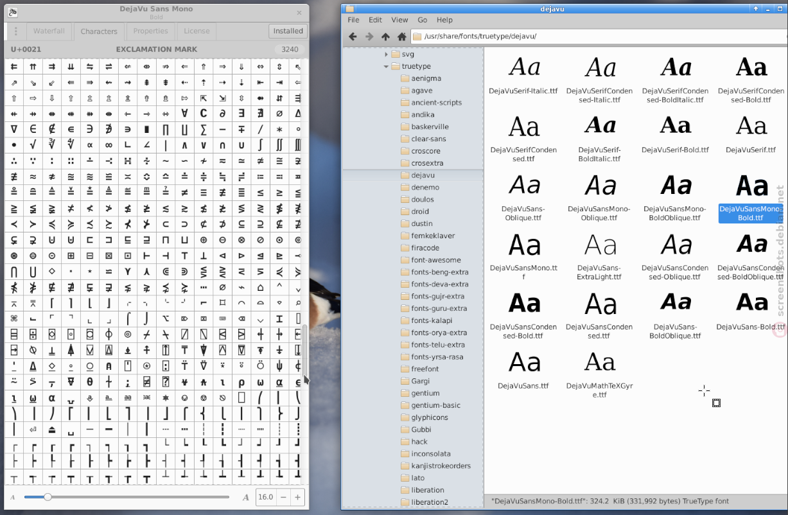Click the DejaVuSans-Bold.ttf file name
Image resolution: width=788 pixels, height=515 pixels.
click(751, 327)
